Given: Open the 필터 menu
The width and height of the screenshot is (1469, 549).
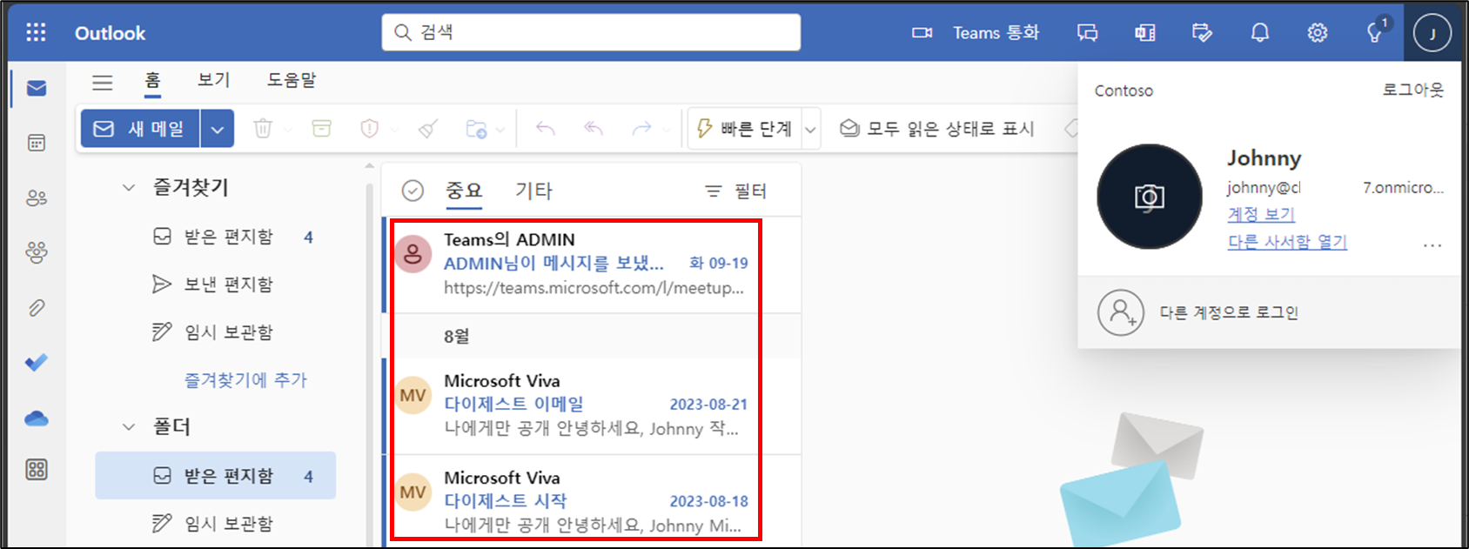Looking at the screenshot, I should pyautogui.click(x=735, y=191).
